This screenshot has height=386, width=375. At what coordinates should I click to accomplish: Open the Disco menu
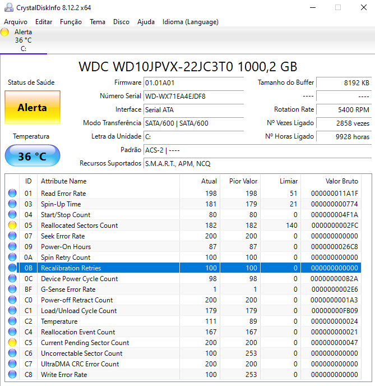pyautogui.click(x=121, y=22)
